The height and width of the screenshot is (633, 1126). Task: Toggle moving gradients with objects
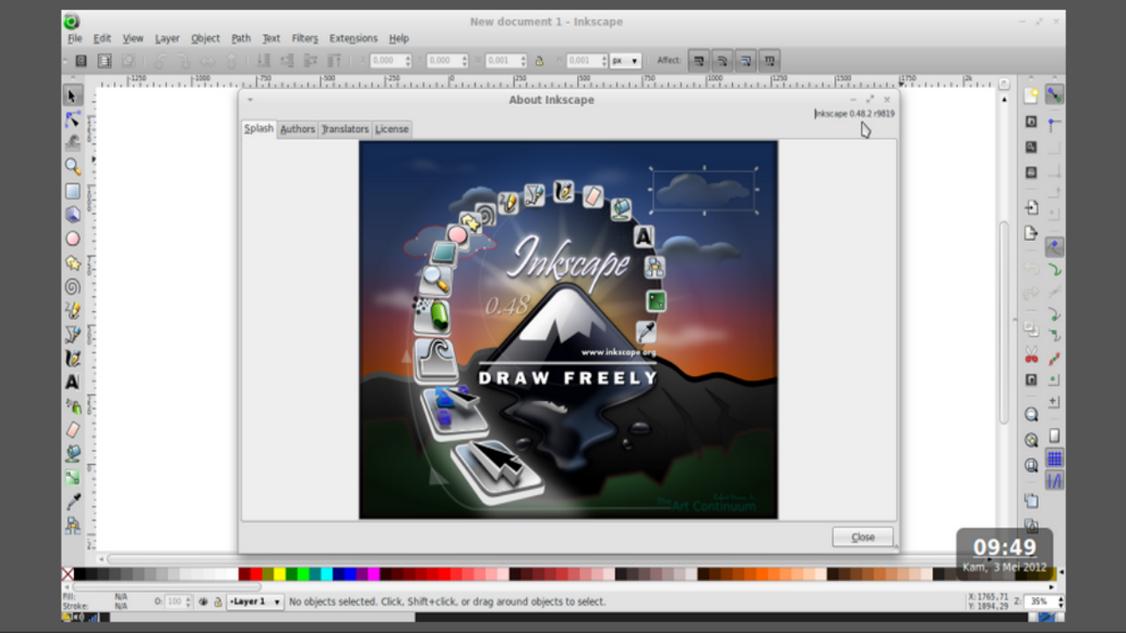(746, 61)
